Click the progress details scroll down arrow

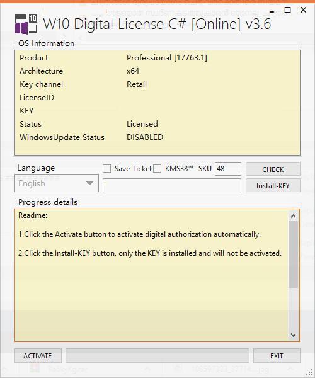pos(293,335)
